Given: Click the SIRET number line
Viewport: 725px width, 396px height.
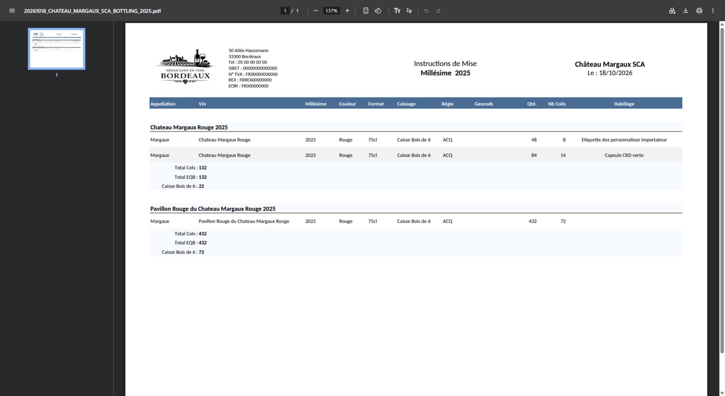Looking at the screenshot, I should point(253,68).
